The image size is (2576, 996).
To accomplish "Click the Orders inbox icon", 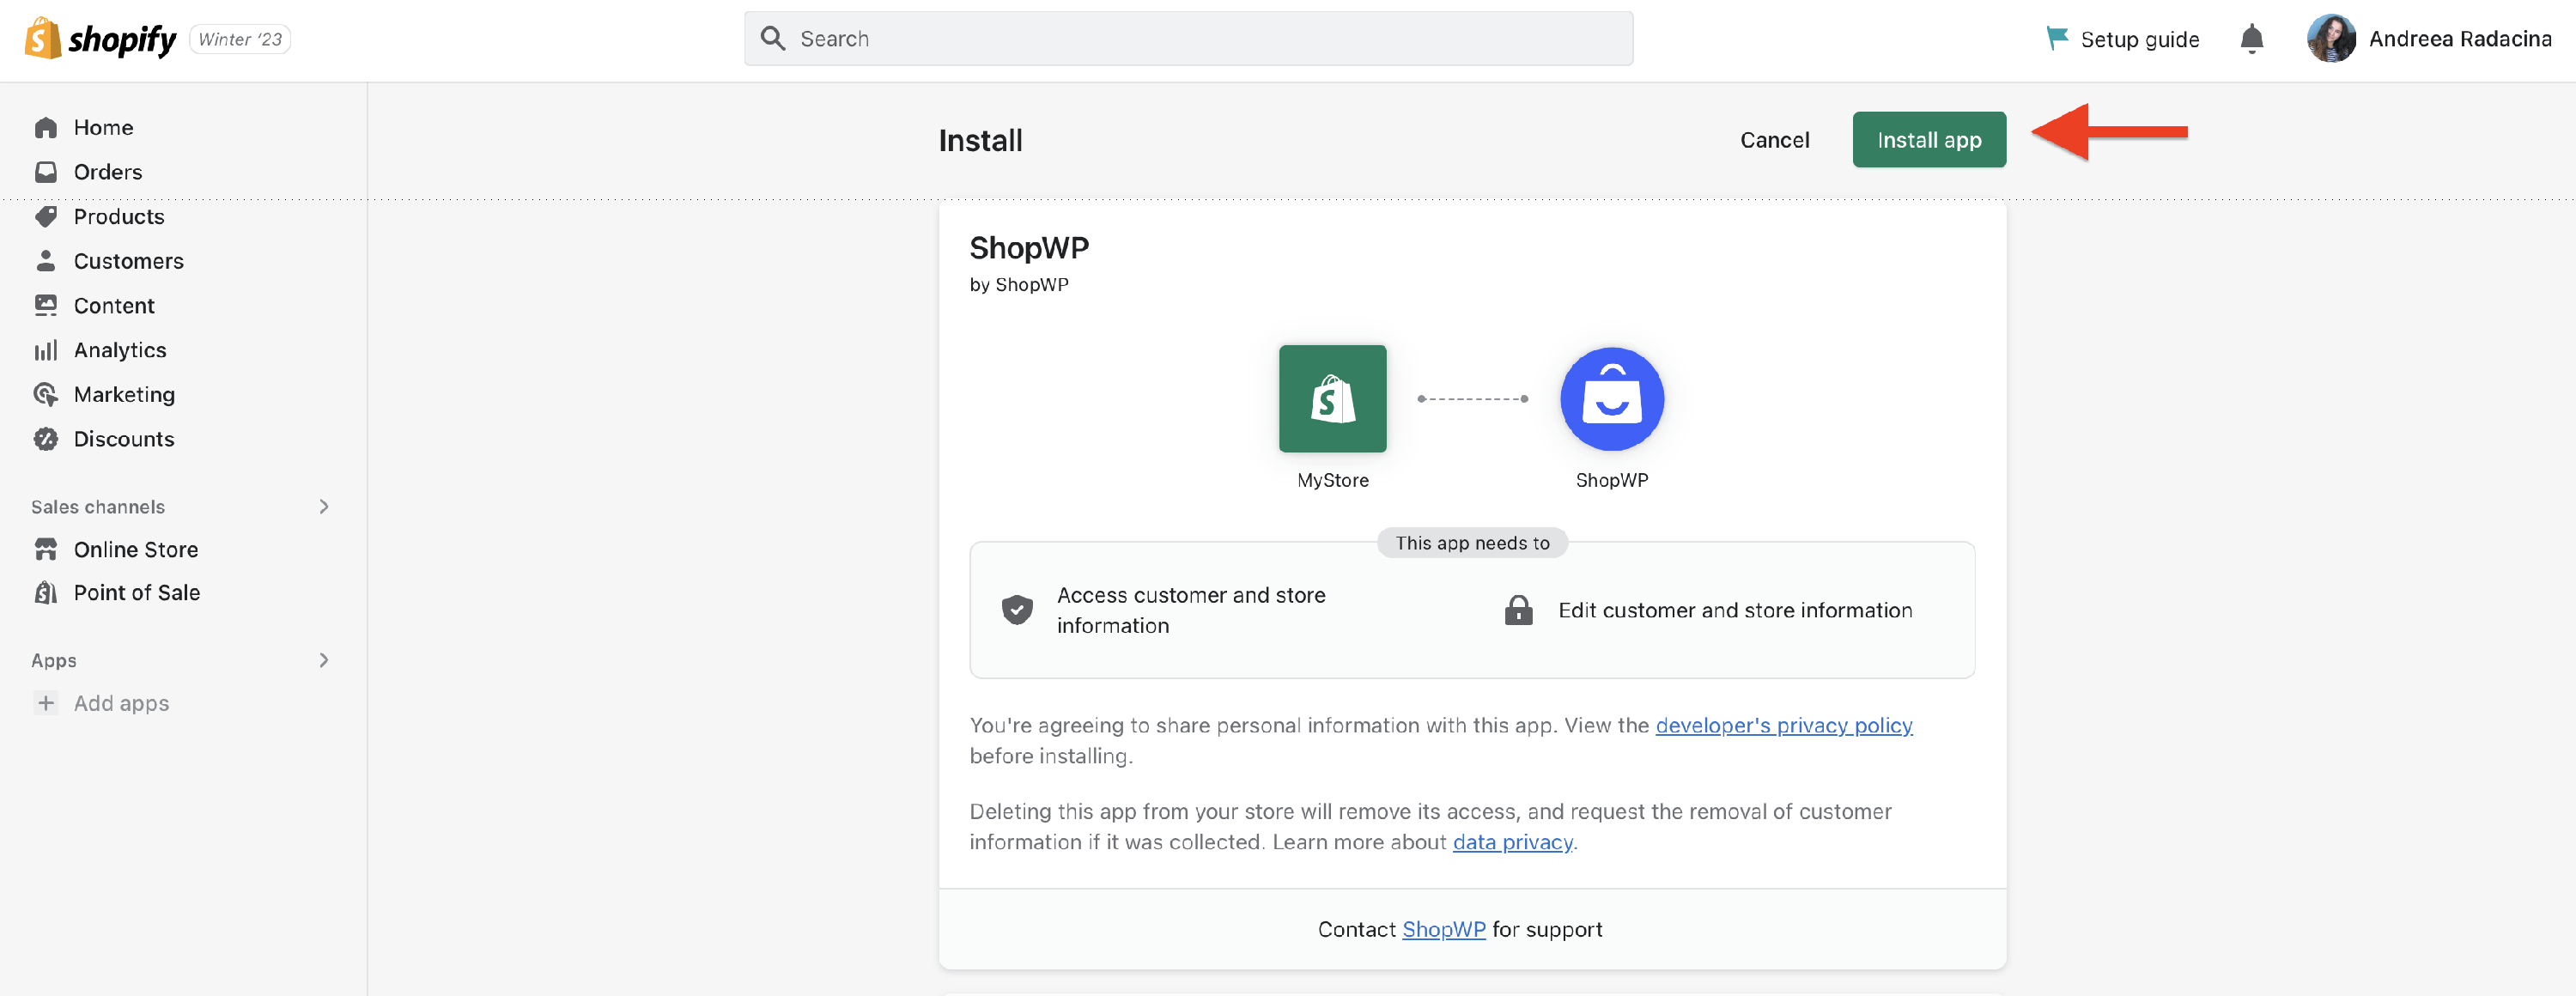I will [46, 172].
